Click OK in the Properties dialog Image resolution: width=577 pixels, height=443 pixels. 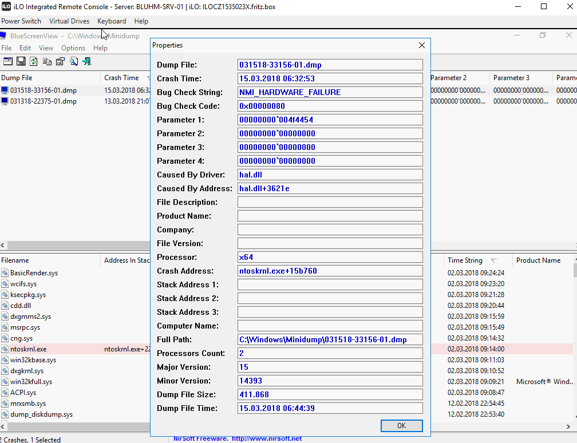click(x=401, y=426)
